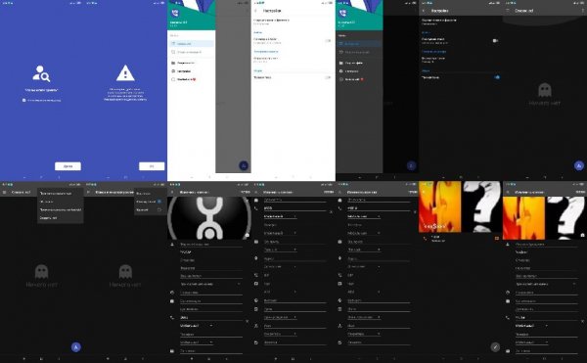Expand the name-section dropdown arrow on the YOTA edit screen
The height and width of the screenshot is (363, 587).
pyautogui.click(x=239, y=284)
